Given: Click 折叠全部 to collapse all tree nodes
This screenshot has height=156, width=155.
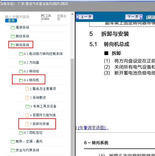Looking at the screenshot, I should point(62,17).
